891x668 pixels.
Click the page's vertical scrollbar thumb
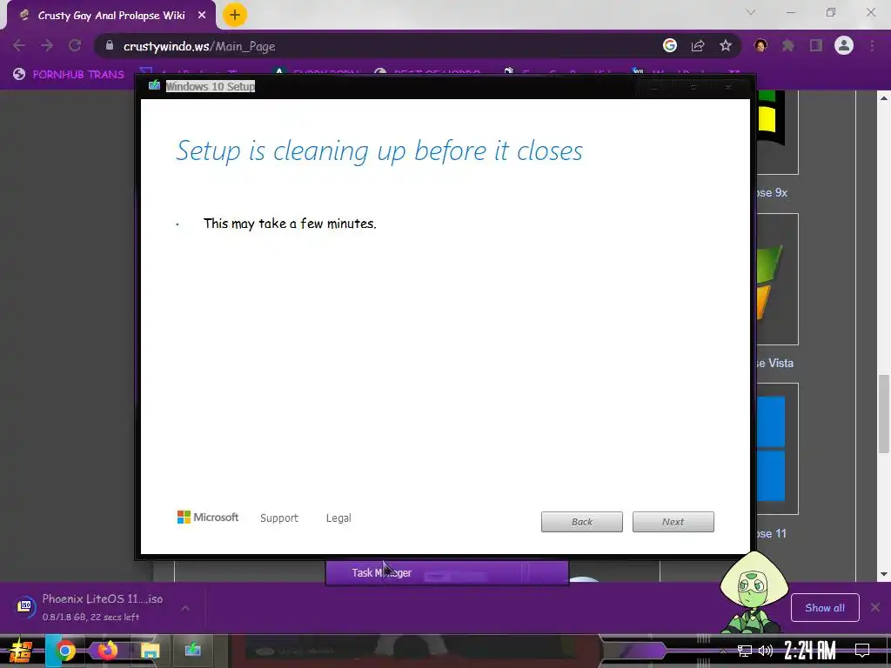(884, 413)
